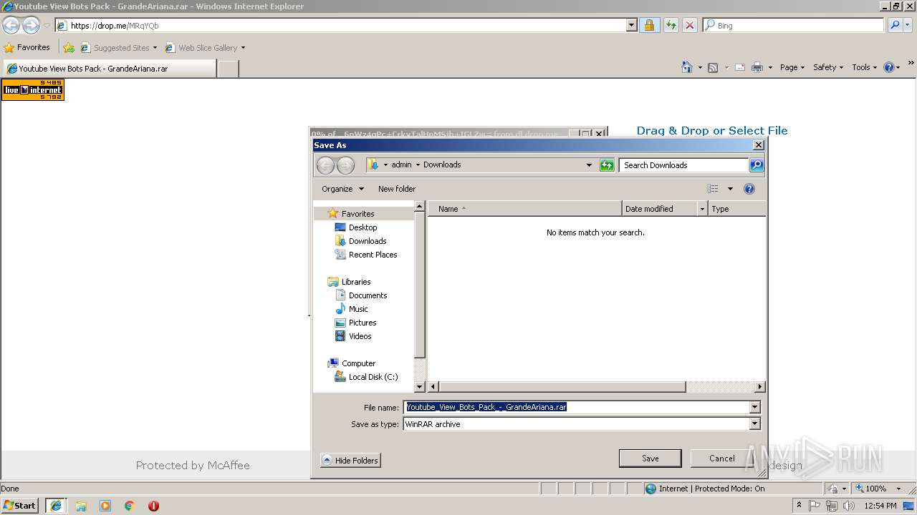Sort by the Type column header
Image resolution: width=917 pixels, height=515 pixels.
click(737, 209)
